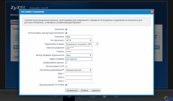This screenshot has height=101, width=173.
Task: Click the ZyXEL logo in background page
Action: click(x=18, y=8)
